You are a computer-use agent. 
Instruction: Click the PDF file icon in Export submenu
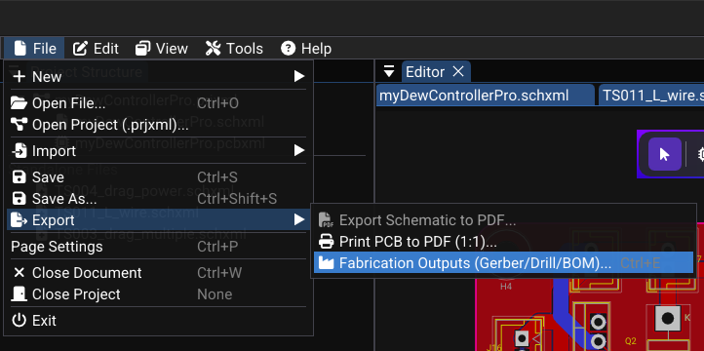coord(326,220)
